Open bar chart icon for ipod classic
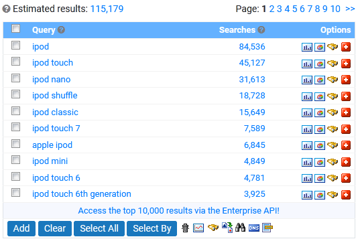 307,112
